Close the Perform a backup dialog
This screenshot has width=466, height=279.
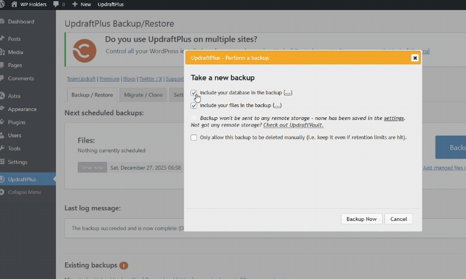(415, 58)
